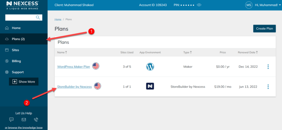Open phone call help icon
The height and width of the screenshot is (130, 282).
click(x=36, y=119)
